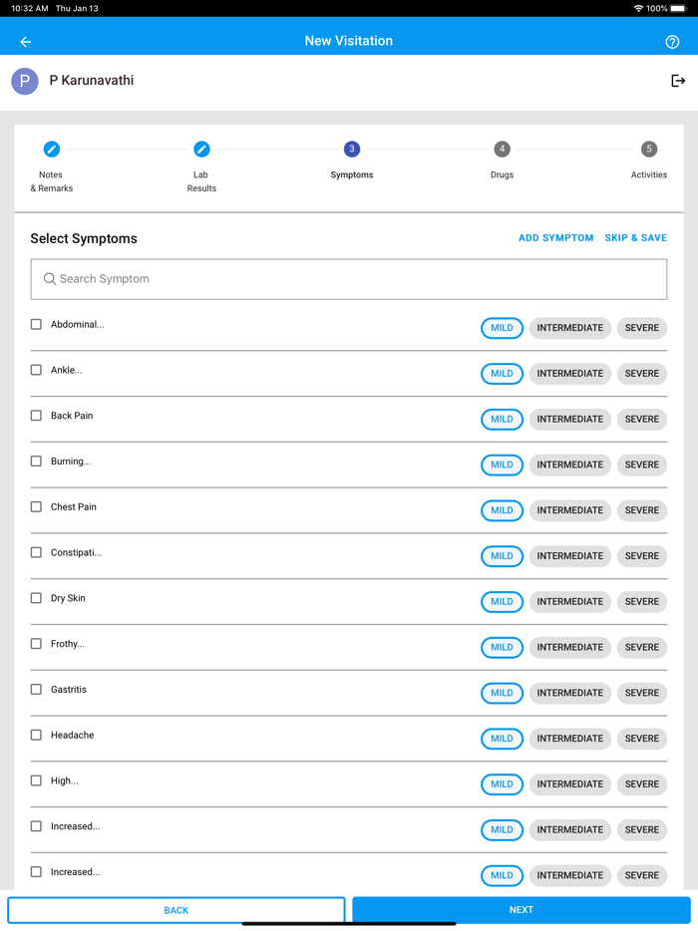This screenshot has width=698, height=931.
Task: Set Gastritis severity to INTERMEDIATE
Action: click(x=569, y=693)
